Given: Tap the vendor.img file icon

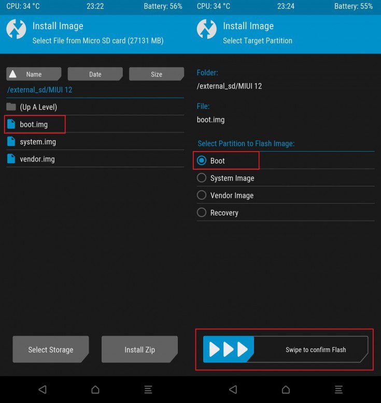Looking at the screenshot, I should 11,158.
